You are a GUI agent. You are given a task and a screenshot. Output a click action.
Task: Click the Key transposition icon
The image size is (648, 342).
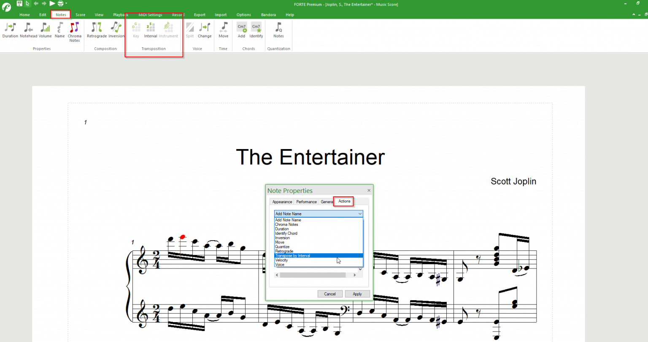point(136,30)
